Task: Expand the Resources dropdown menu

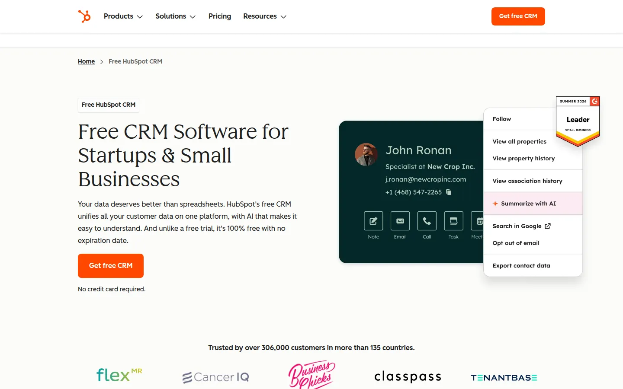Action: pyautogui.click(x=265, y=16)
